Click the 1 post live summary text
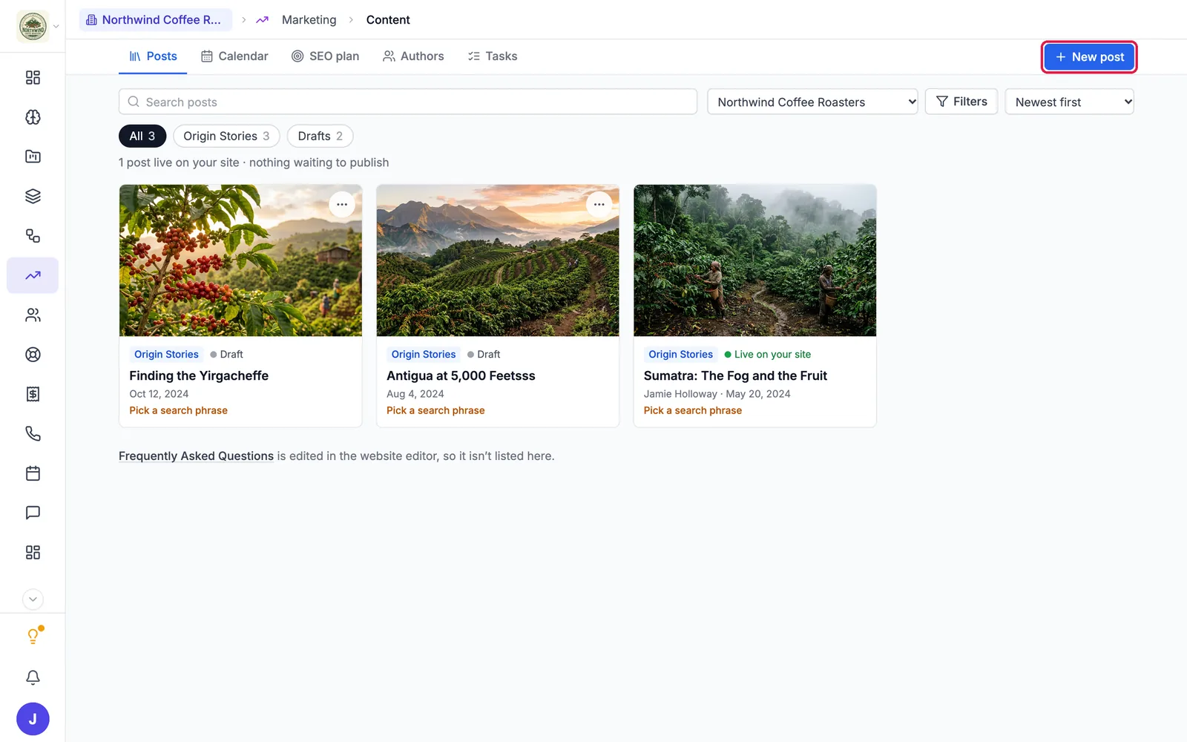 (x=254, y=162)
